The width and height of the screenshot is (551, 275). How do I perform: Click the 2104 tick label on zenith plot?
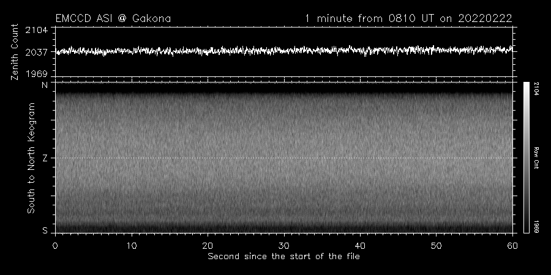click(x=37, y=30)
